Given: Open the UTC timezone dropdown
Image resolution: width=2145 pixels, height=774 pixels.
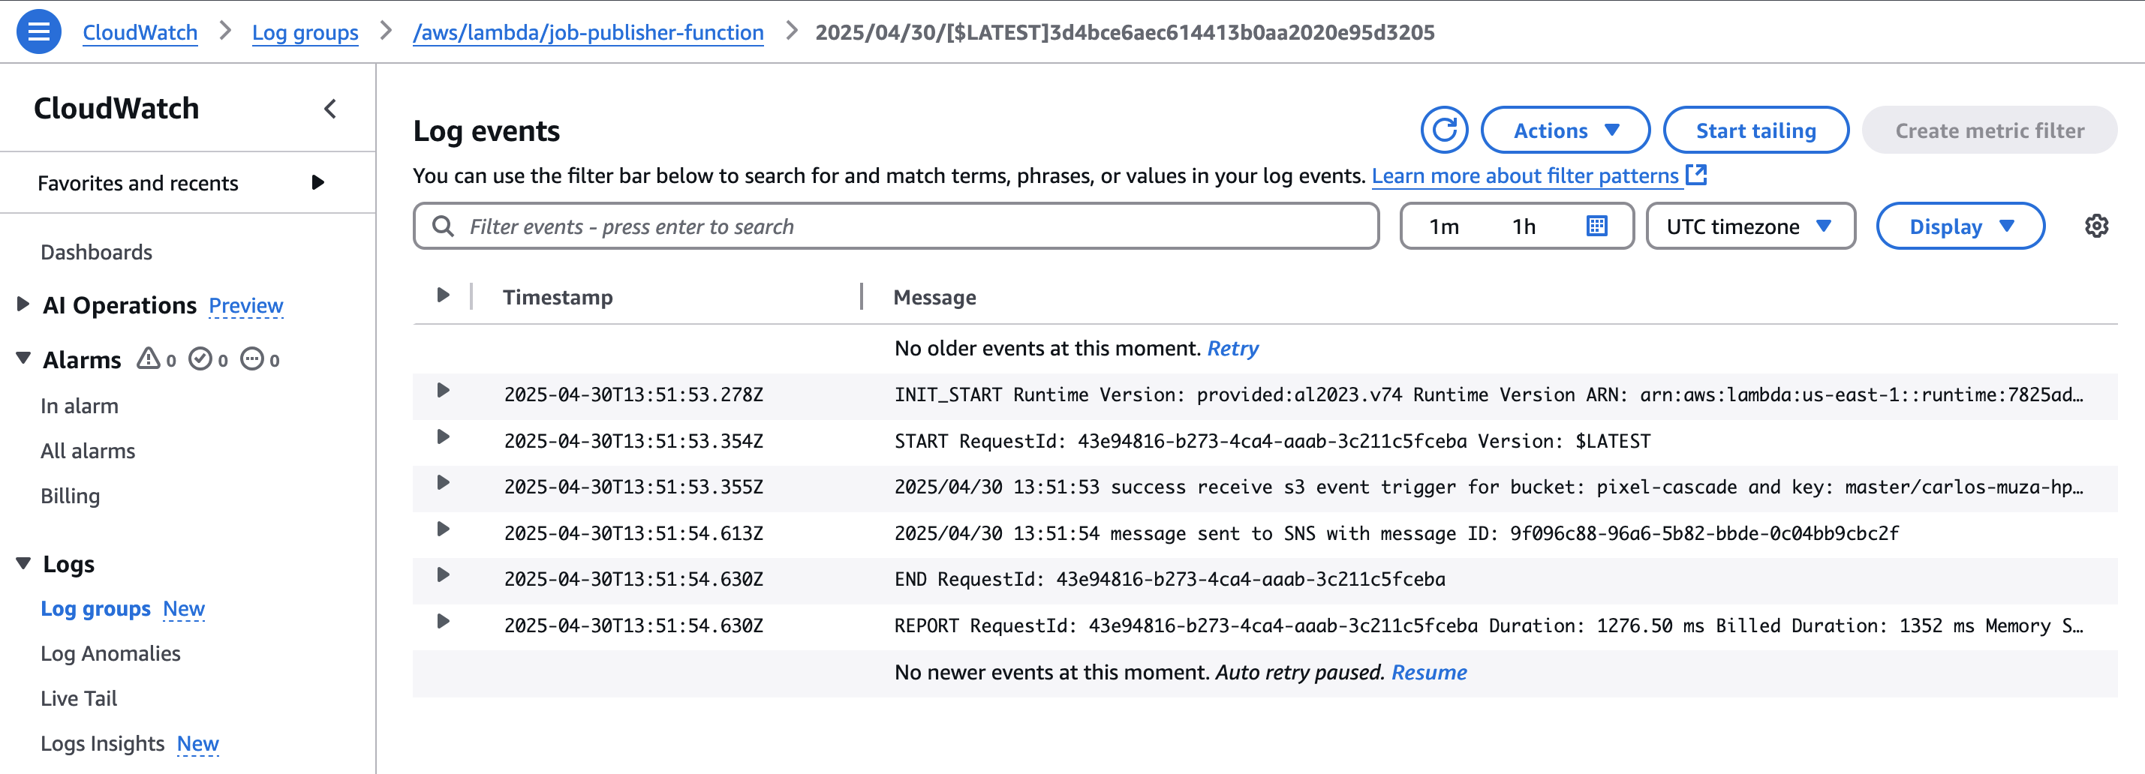Looking at the screenshot, I should pos(1750,226).
